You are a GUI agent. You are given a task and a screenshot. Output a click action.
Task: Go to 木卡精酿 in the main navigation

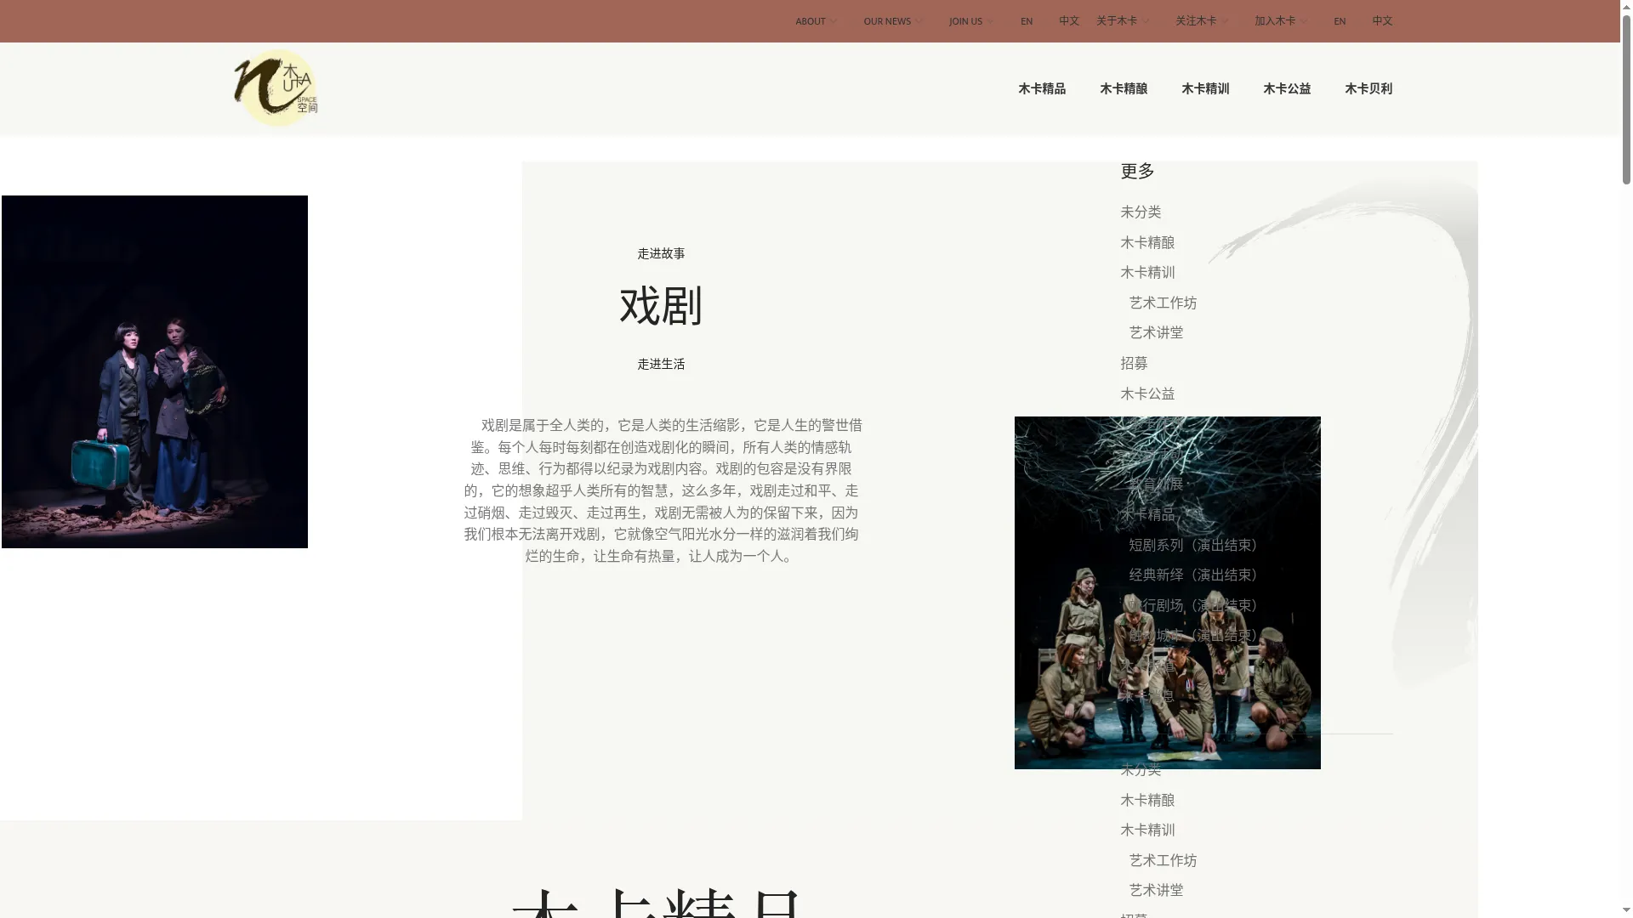pos(1124,88)
